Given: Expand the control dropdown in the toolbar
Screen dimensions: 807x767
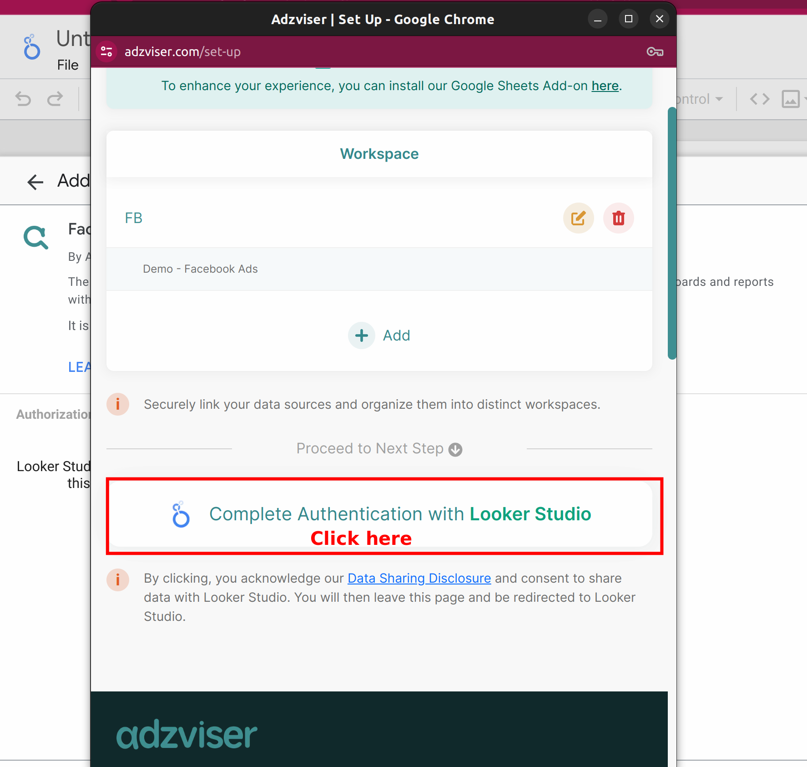Looking at the screenshot, I should tap(719, 99).
